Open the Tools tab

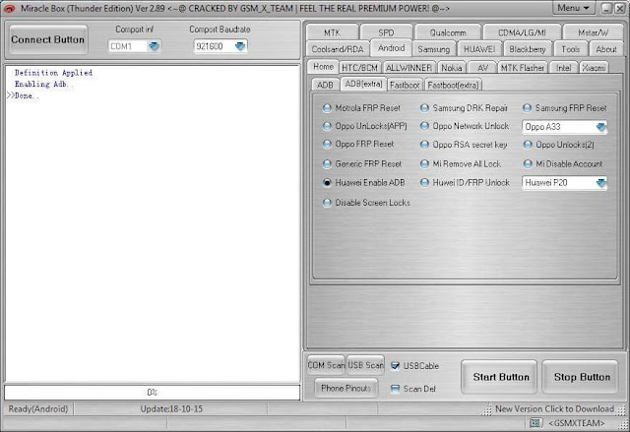tap(571, 49)
